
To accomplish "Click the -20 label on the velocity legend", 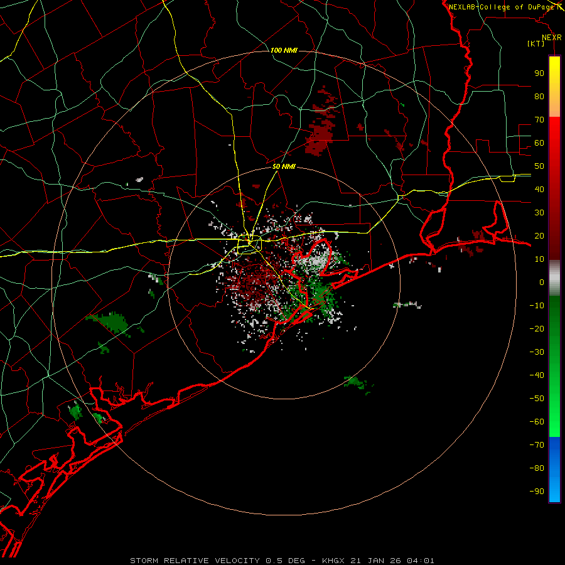I will coord(537,328).
